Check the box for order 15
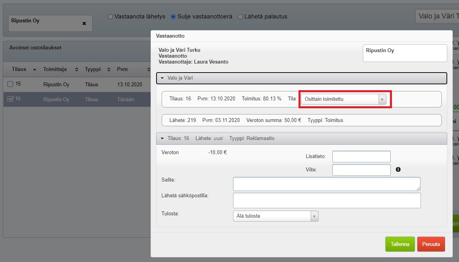 [x=11, y=84]
